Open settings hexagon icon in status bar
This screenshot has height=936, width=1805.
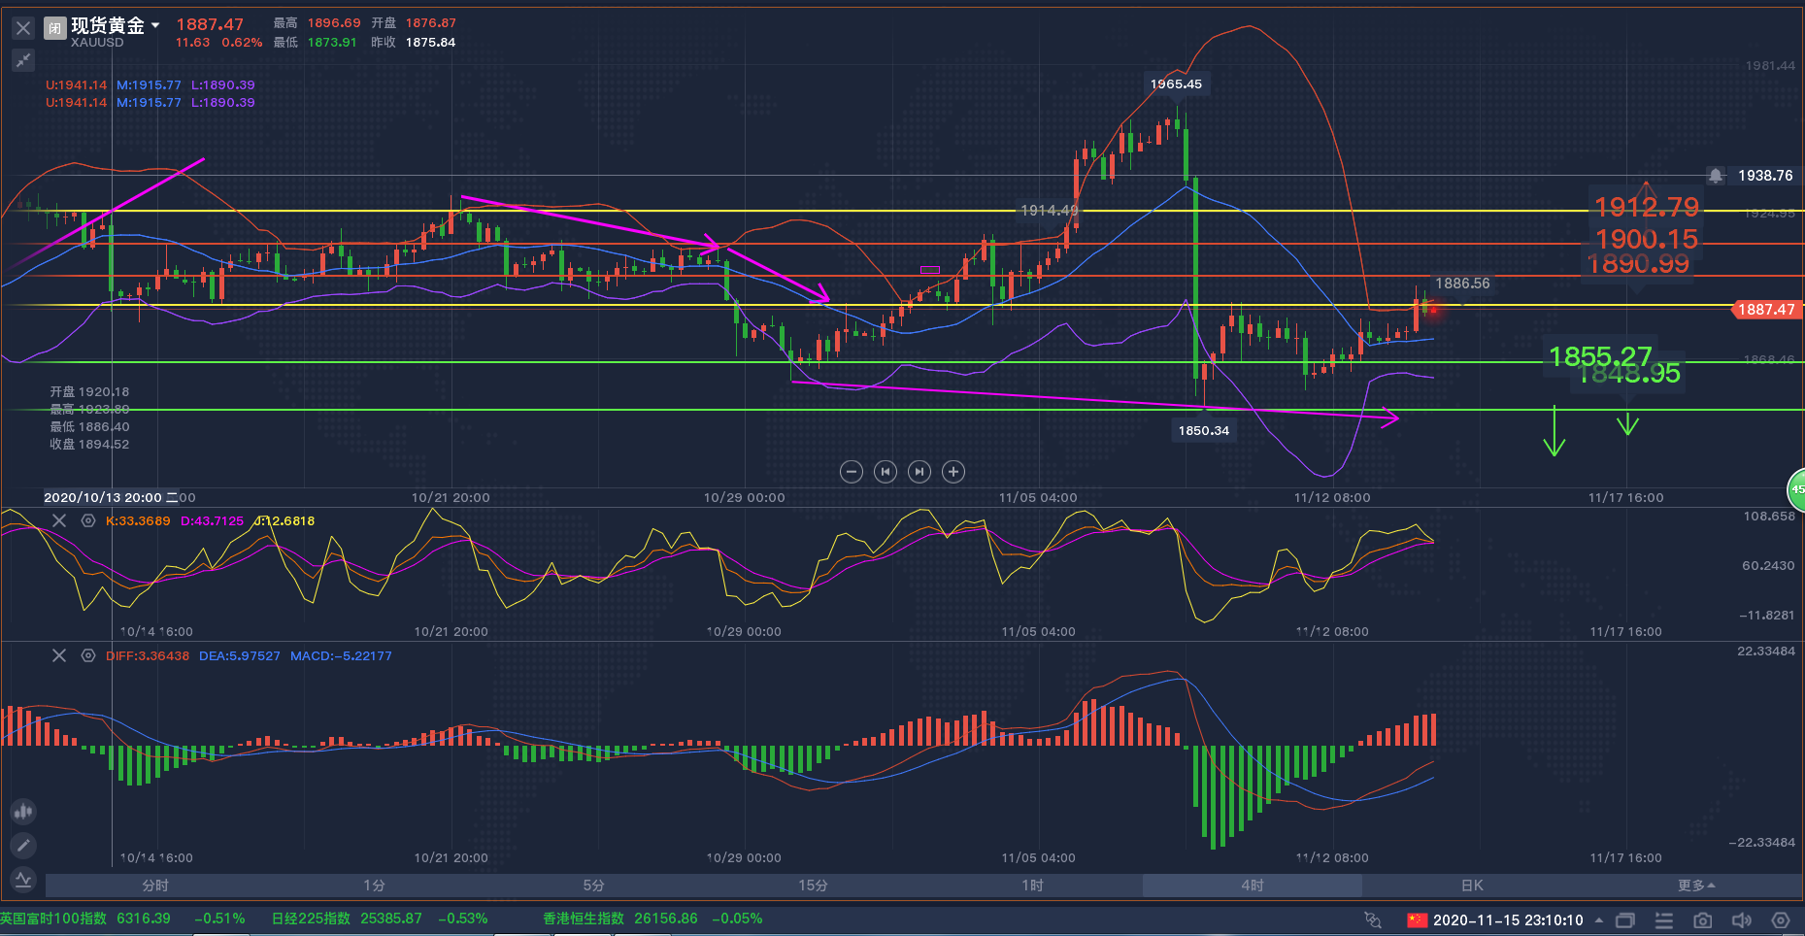point(1781,919)
